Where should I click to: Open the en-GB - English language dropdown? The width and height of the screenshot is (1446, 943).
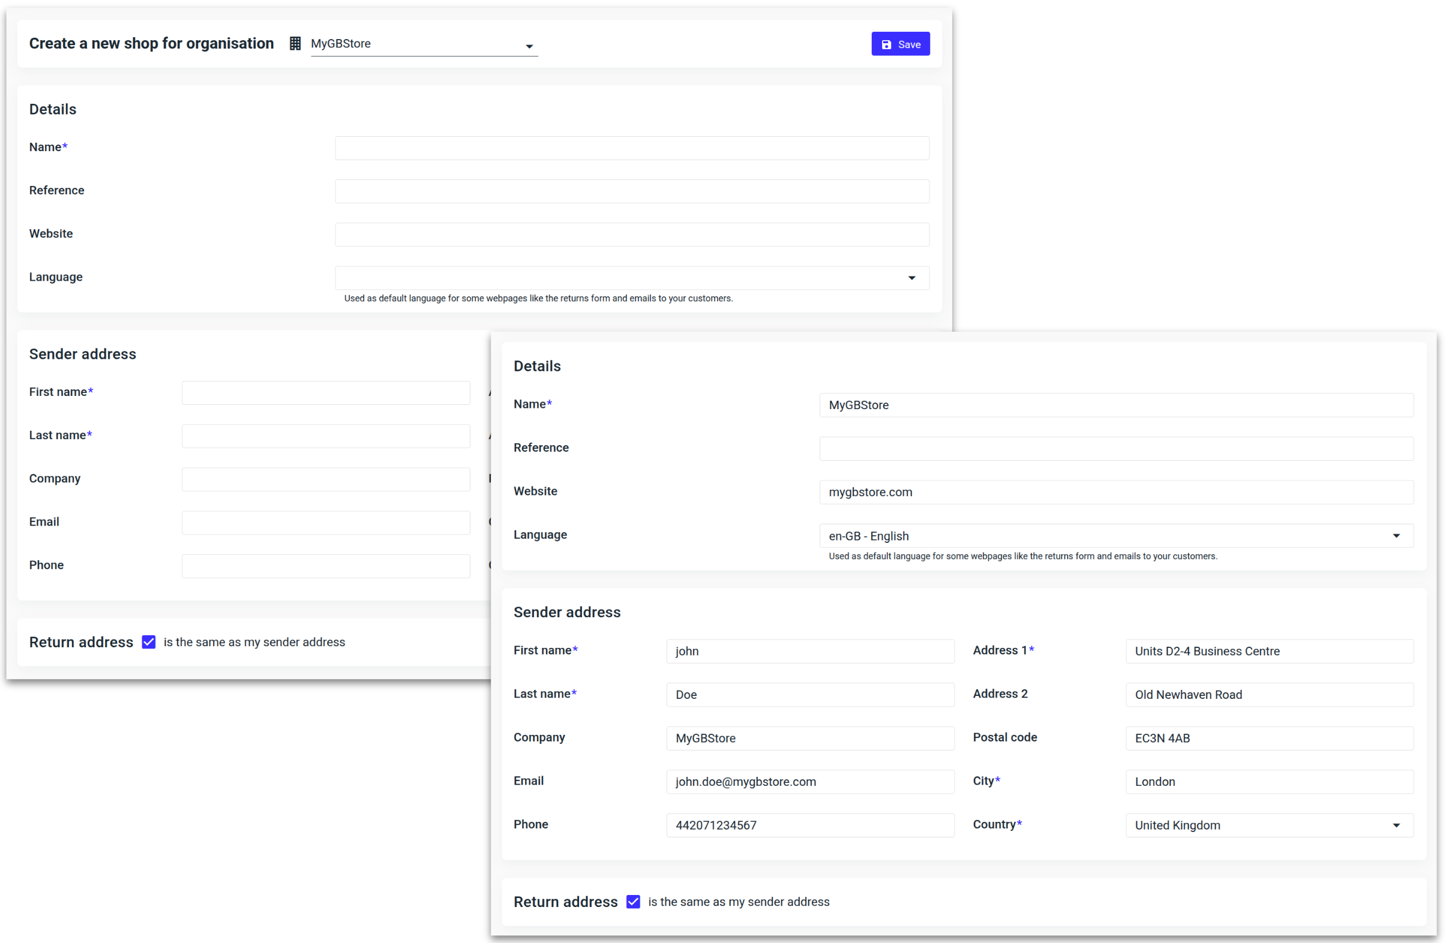(x=1115, y=536)
